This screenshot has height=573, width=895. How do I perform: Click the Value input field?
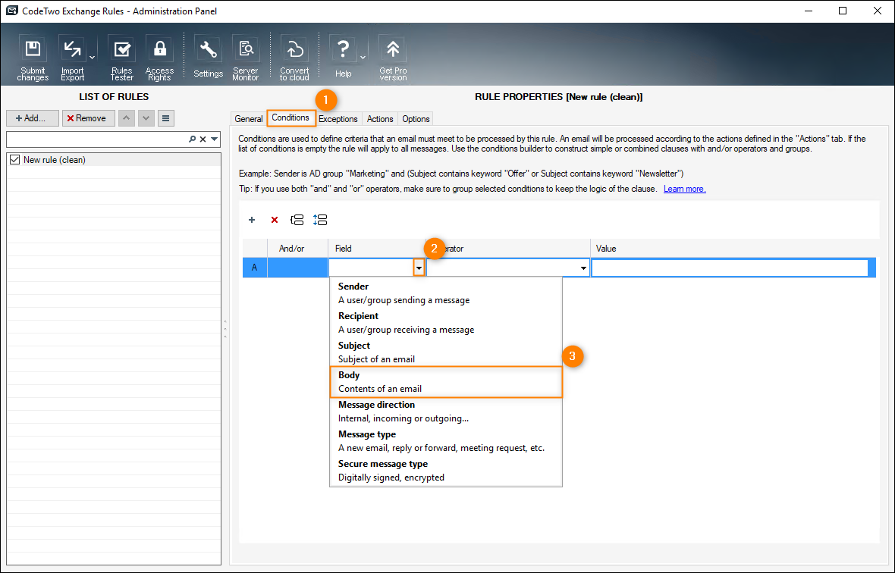[x=730, y=268]
